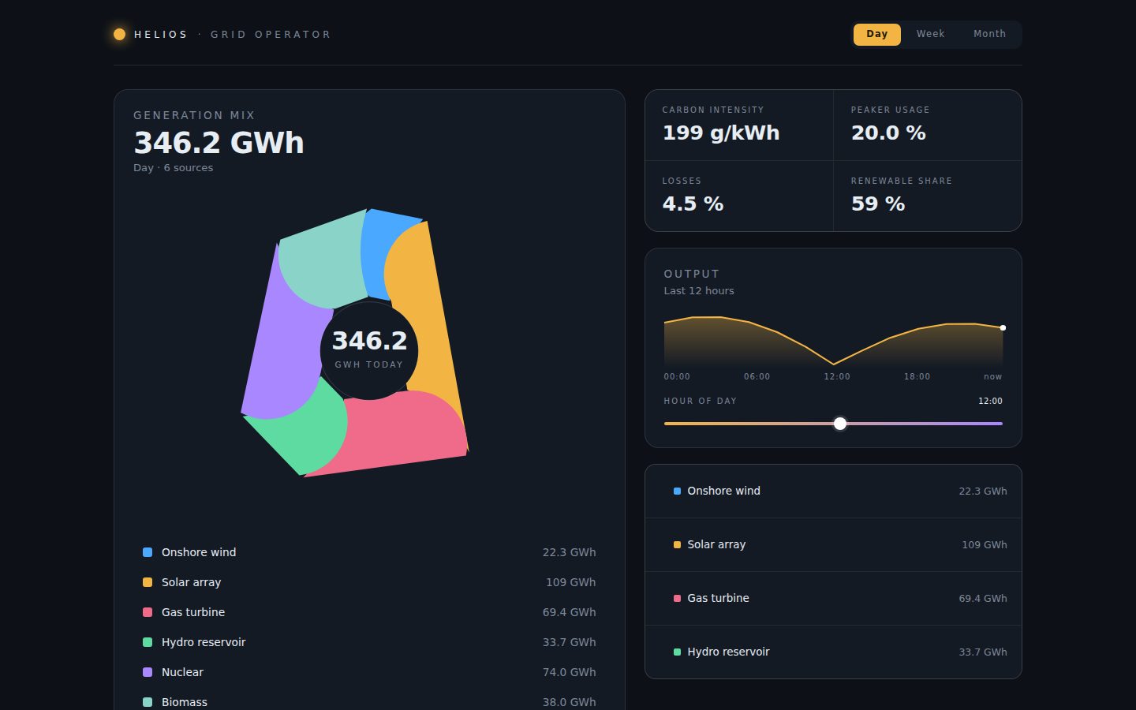Switch to the Week view tab
The image size is (1136, 710).
coord(930,34)
